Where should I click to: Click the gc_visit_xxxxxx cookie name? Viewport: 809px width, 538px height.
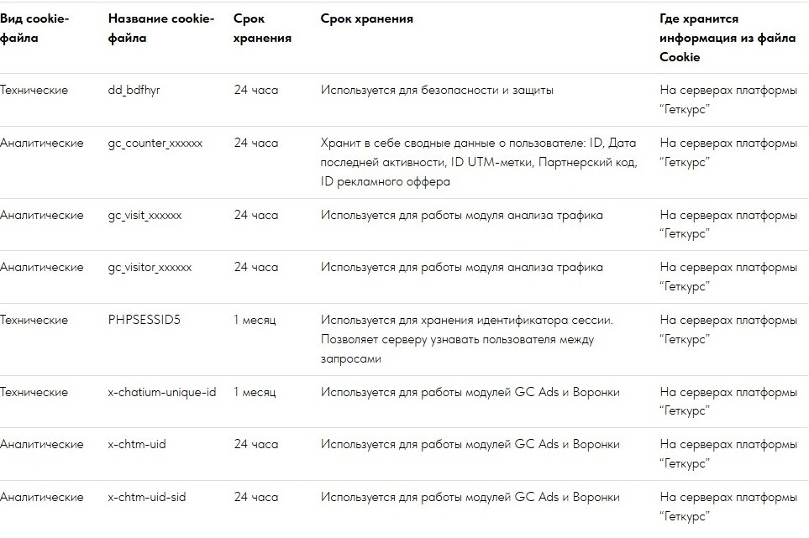(144, 215)
